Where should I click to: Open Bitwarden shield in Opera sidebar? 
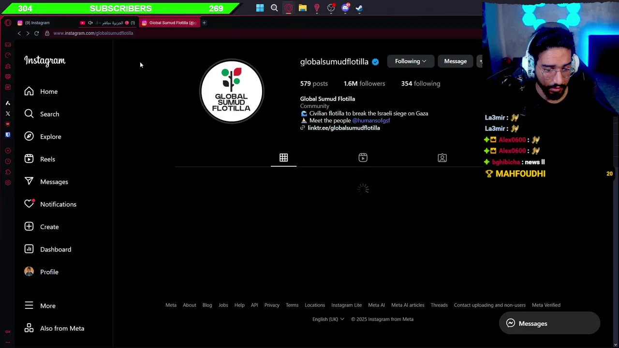(x=8, y=135)
